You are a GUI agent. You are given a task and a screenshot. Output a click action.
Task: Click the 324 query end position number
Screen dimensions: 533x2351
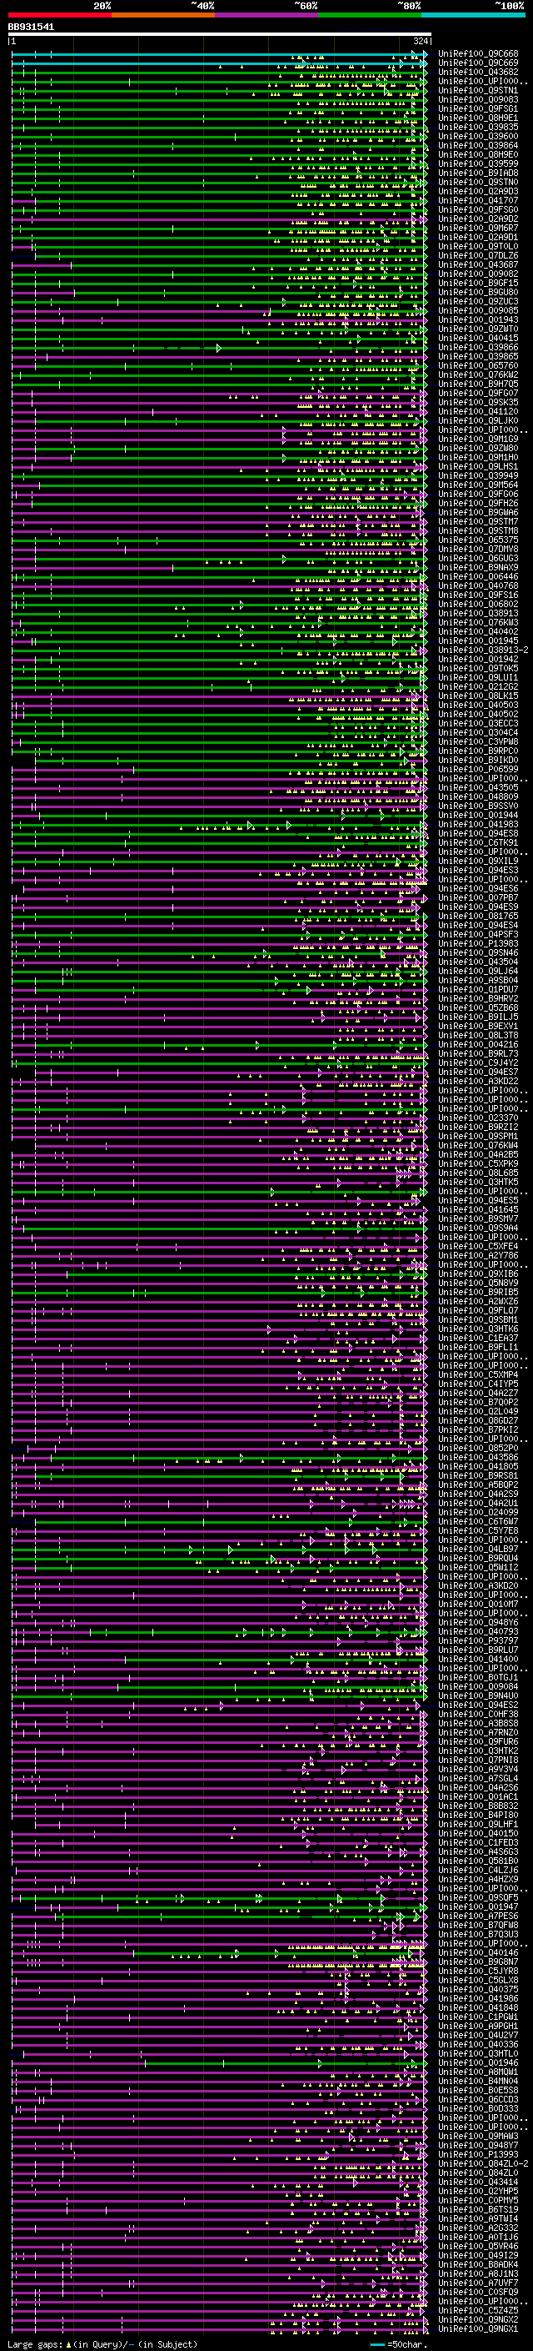[420, 41]
